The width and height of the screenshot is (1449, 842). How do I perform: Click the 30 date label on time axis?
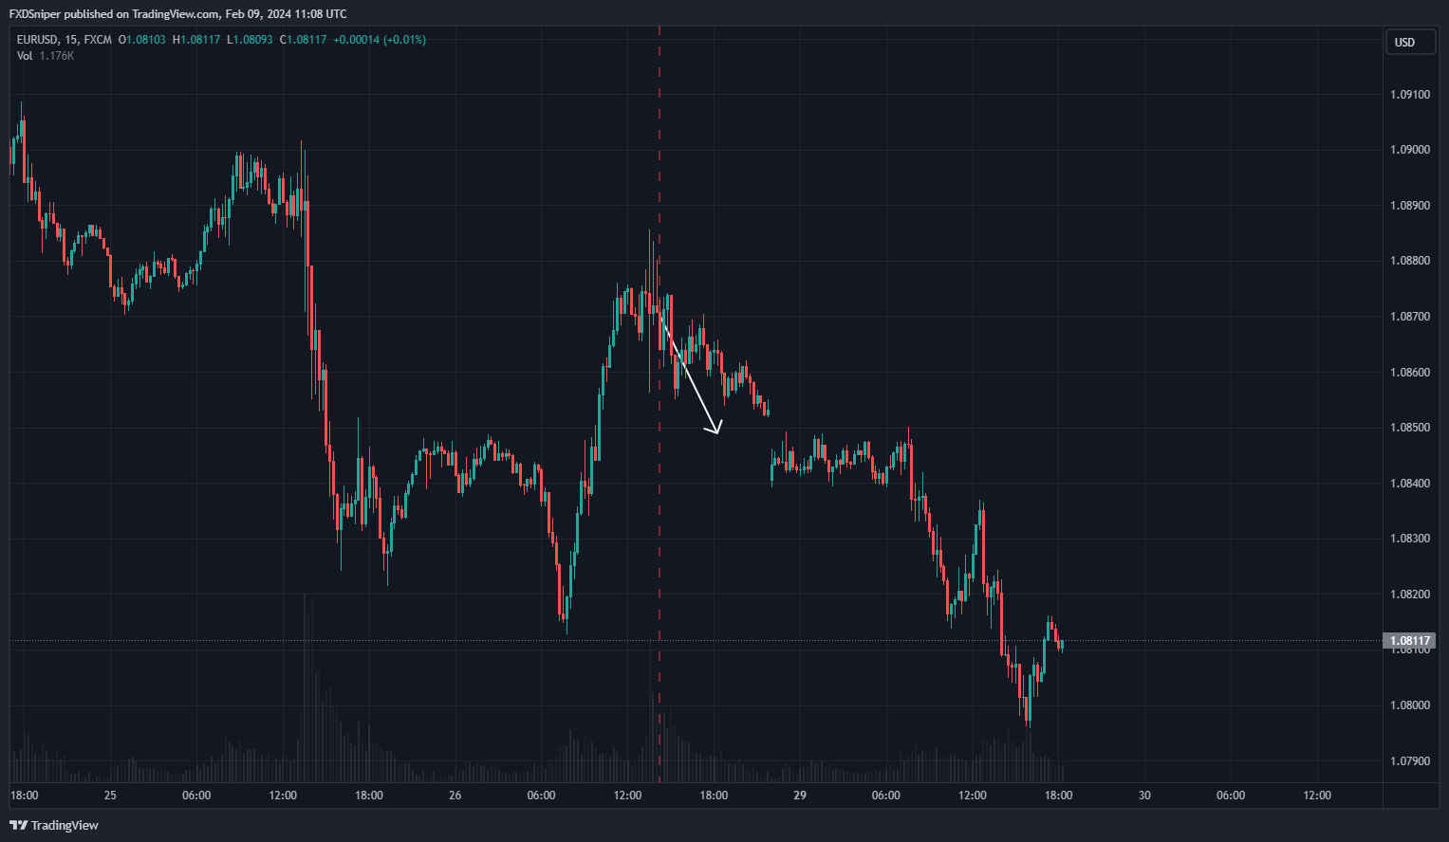click(x=1144, y=796)
